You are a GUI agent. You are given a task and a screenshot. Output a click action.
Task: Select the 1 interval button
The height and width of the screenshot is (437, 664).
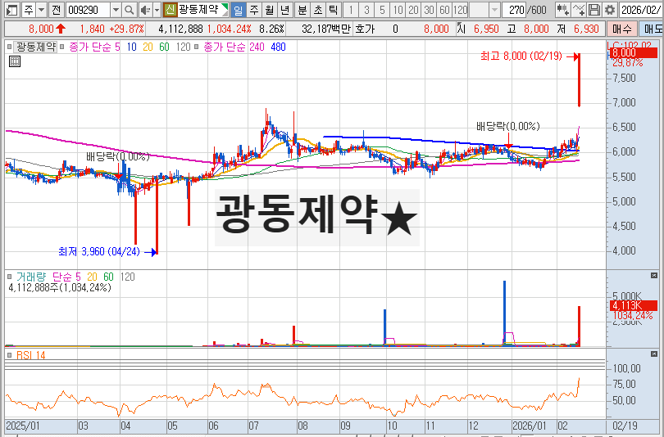[351, 10]
